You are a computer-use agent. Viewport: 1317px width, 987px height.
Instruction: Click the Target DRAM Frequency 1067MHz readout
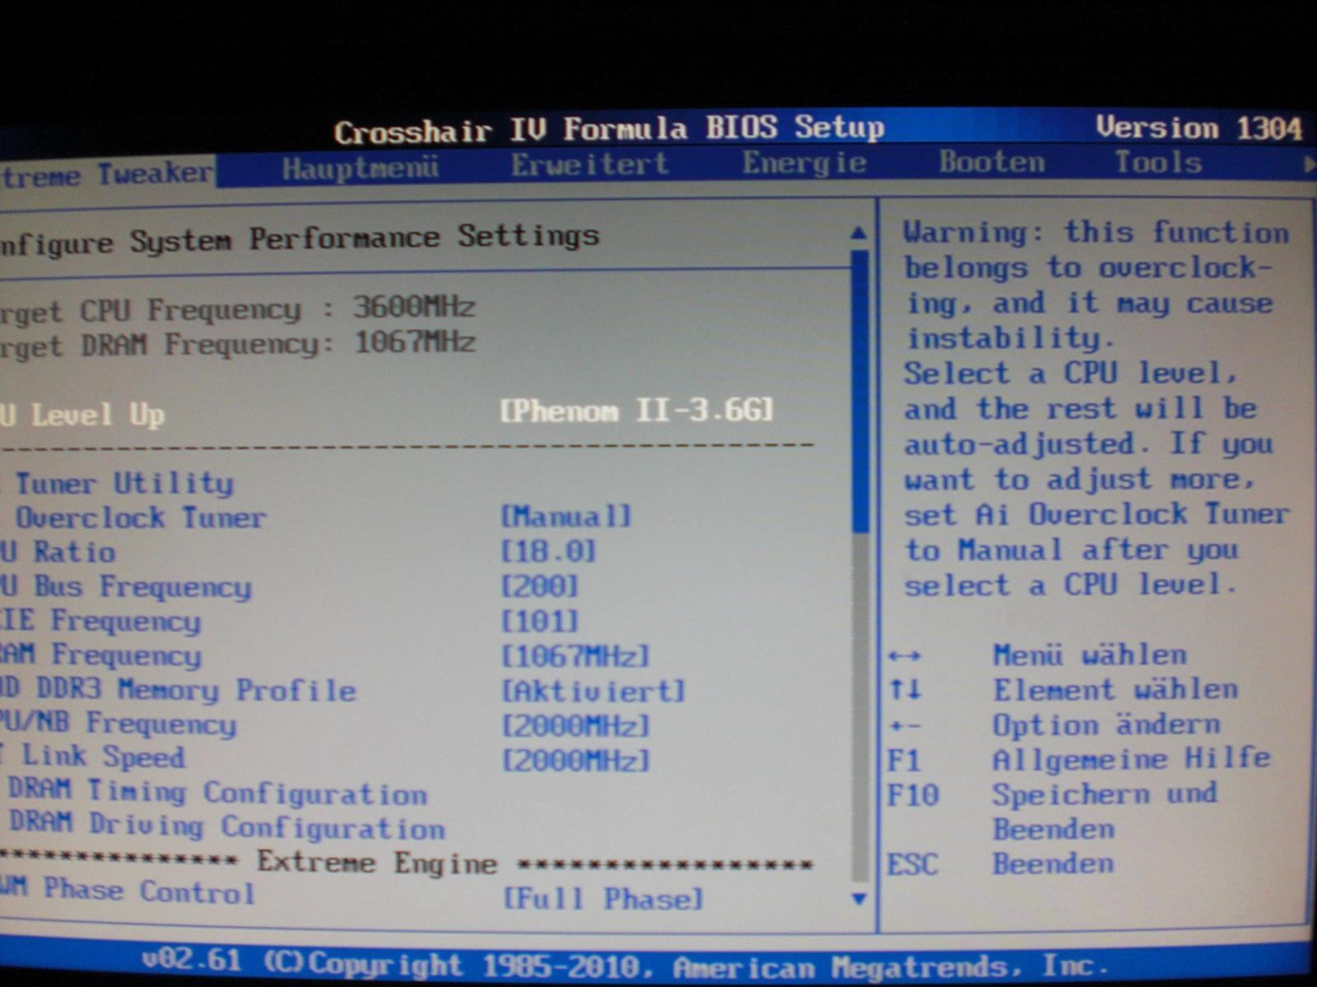pos(238,343)
